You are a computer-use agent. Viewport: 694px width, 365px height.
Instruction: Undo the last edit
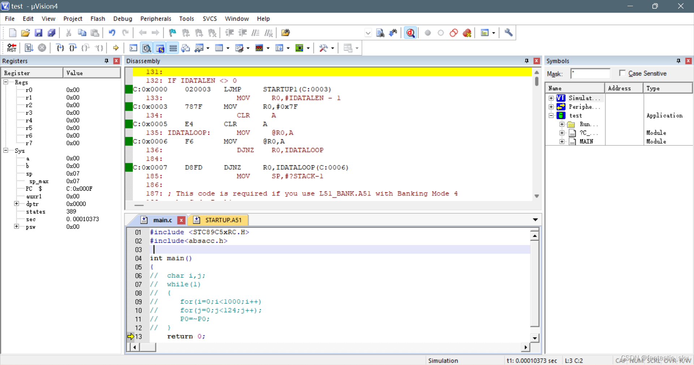(112, 33)
